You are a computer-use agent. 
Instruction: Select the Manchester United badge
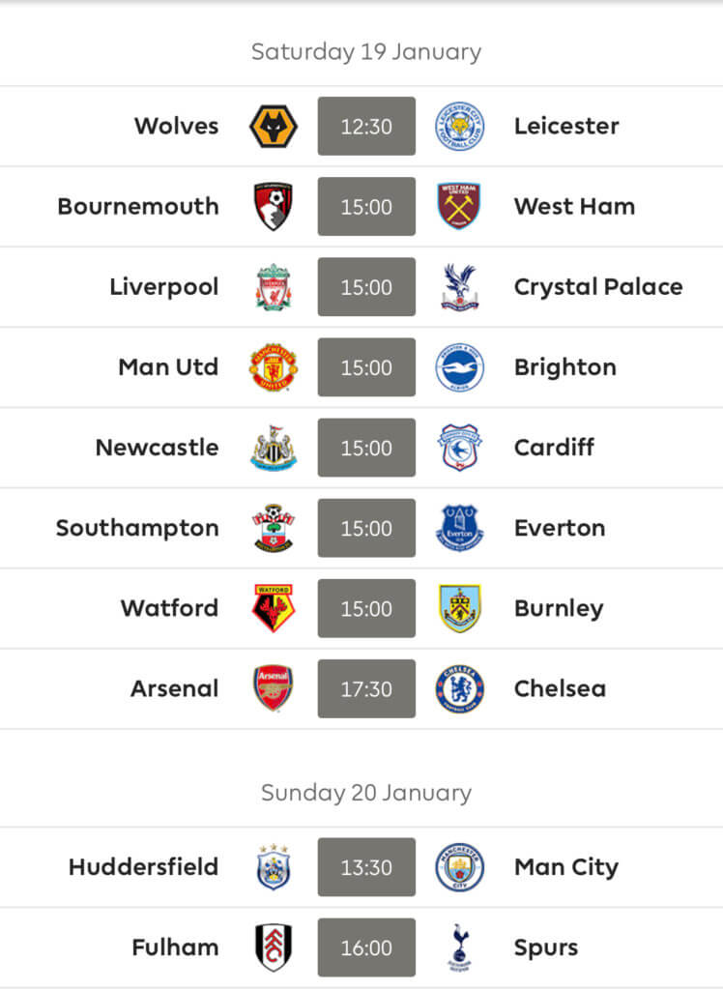coord(274,366)
